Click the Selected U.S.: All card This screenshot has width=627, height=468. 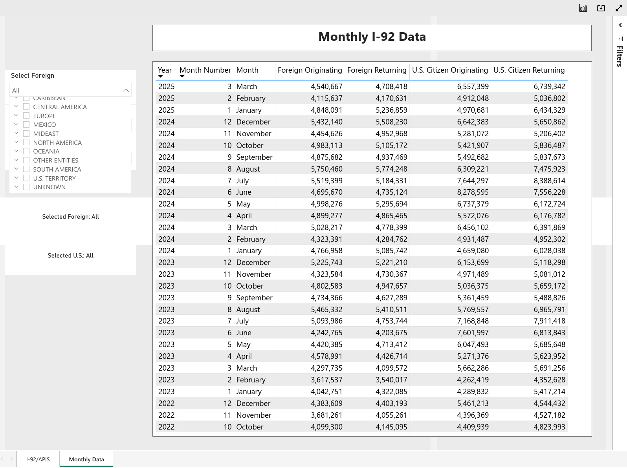pos(71,256)
